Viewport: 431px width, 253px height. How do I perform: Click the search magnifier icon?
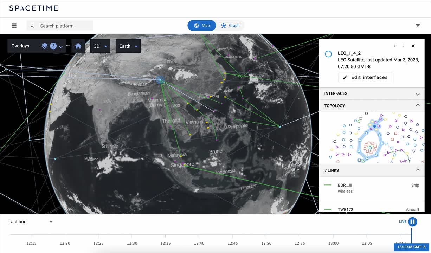point(32,26)
